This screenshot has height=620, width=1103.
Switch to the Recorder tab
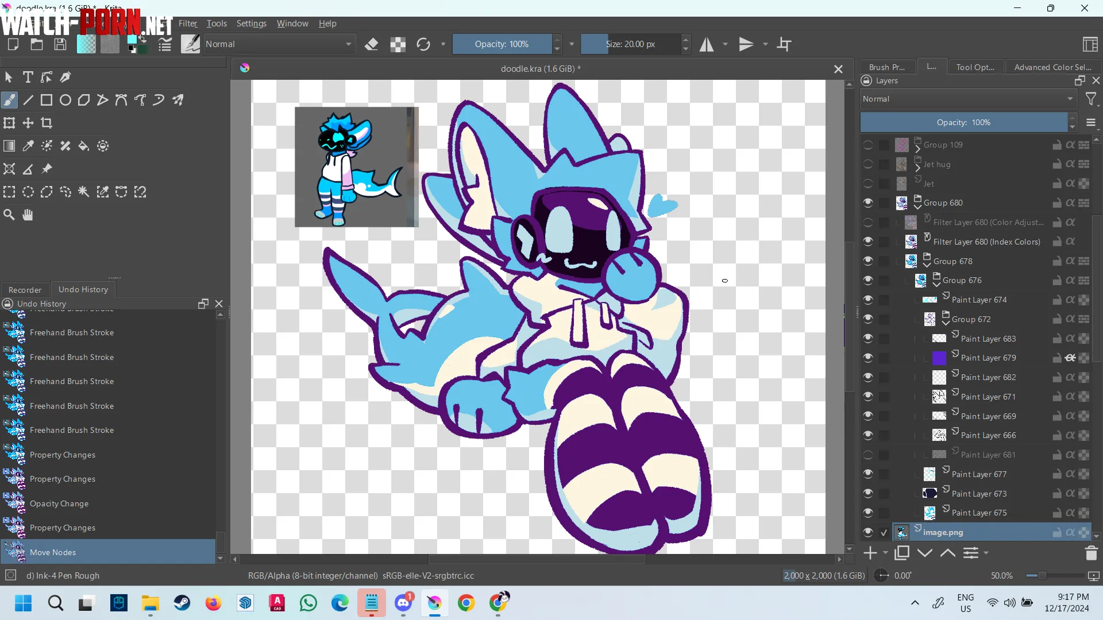(x=25, y=290)
